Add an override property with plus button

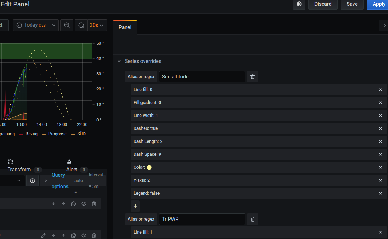[x=135, y=206]
